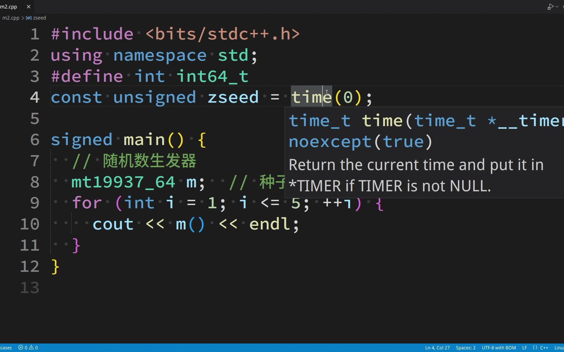Change indentation via Spaces: 2
Screen dimensions: 564x352
tap(465, 348)
